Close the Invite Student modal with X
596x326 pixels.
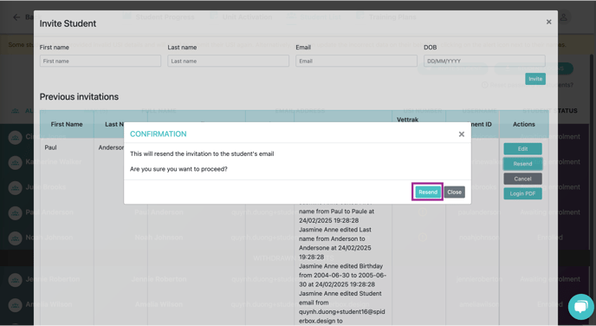[549, 22]
